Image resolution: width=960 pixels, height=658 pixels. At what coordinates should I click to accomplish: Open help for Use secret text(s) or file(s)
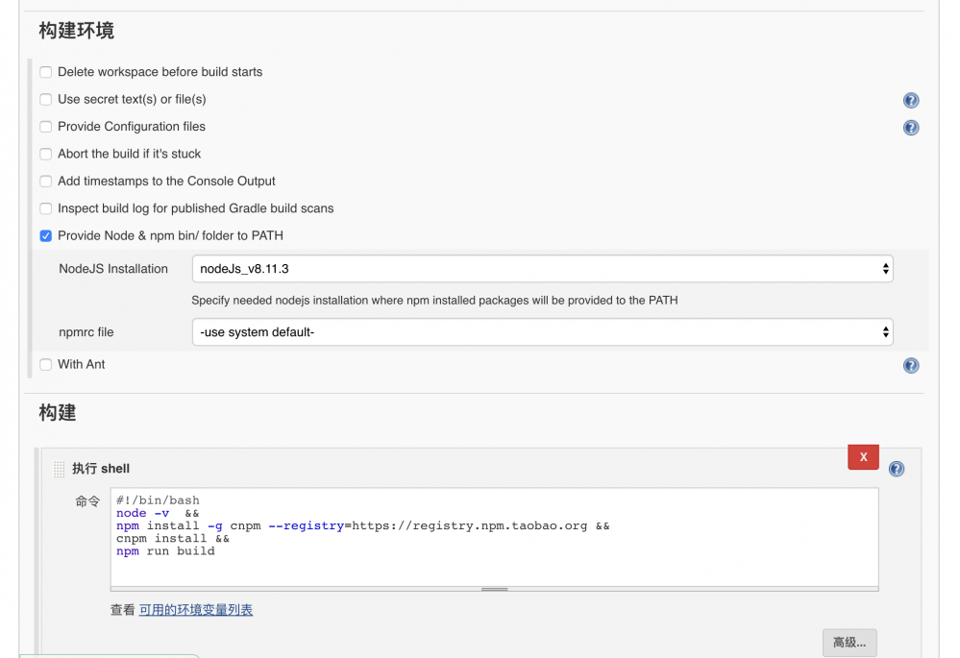coord(910,99)
